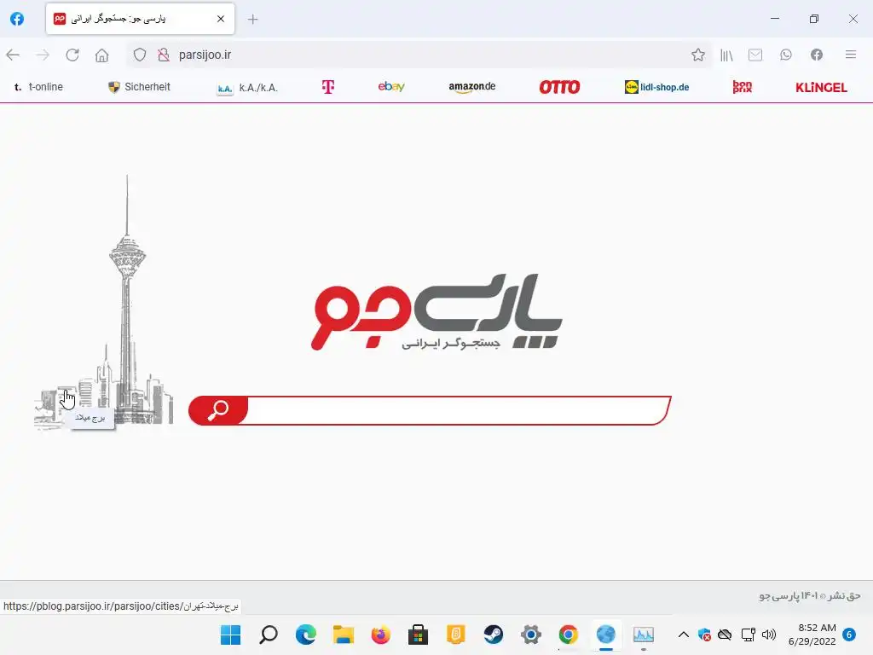
Task: Open the yellow B app on taskbar
Action: click(456, 635)
